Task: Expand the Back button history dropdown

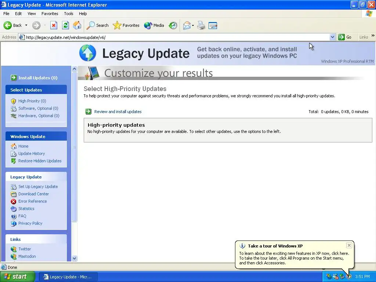Action: [x=26, y=25]
